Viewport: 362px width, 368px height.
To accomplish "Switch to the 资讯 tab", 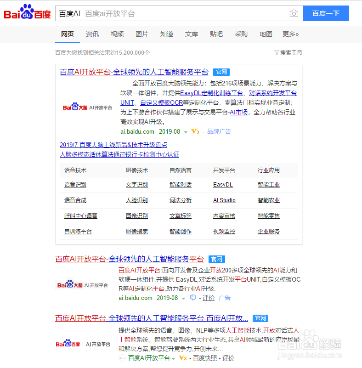I will (92, 34).
